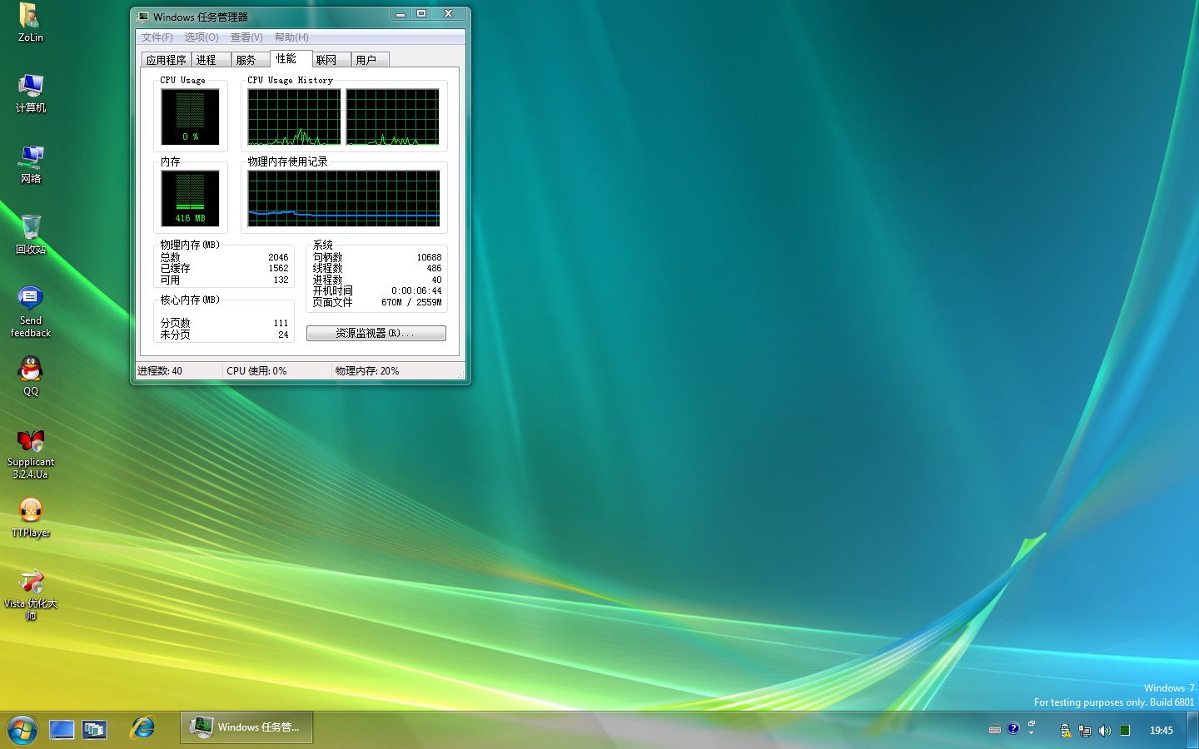The height and width of the screenshot is (749, 1199).
Task: Click status bar text CPU 使用: 0%
Action: pyautogui.click(x=256, y=371)
